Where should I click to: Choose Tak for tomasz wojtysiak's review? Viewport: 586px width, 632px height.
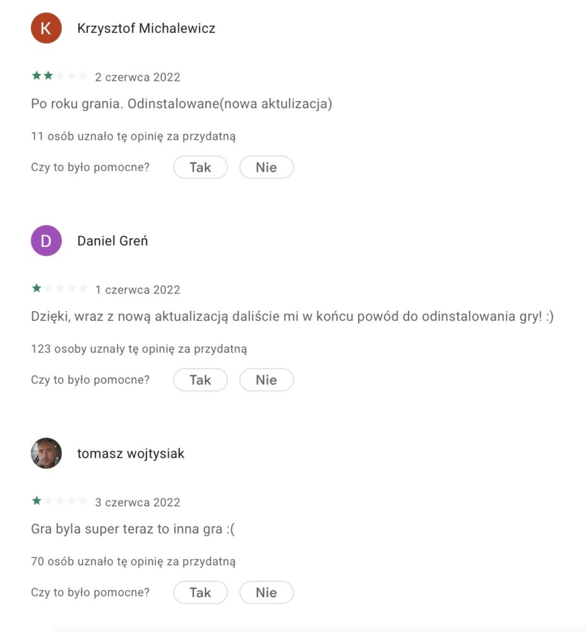[200, 593]
